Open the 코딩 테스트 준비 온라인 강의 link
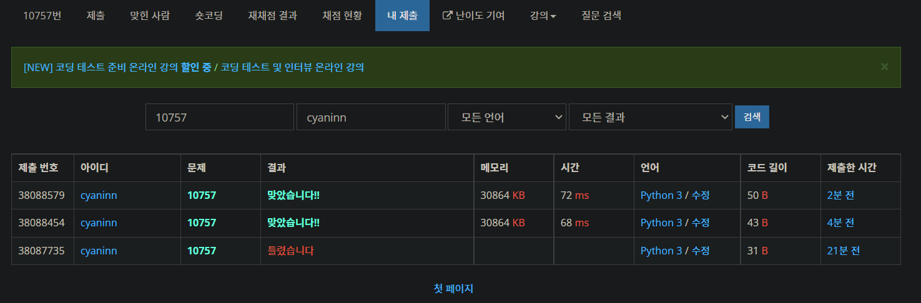 click(x=116, y=67)
